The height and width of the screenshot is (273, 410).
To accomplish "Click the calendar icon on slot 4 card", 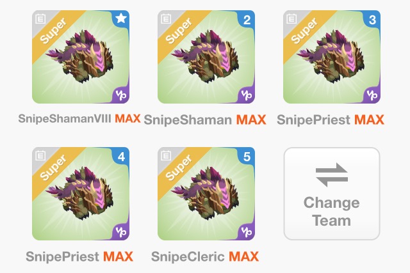I will [x=40, y=156].
